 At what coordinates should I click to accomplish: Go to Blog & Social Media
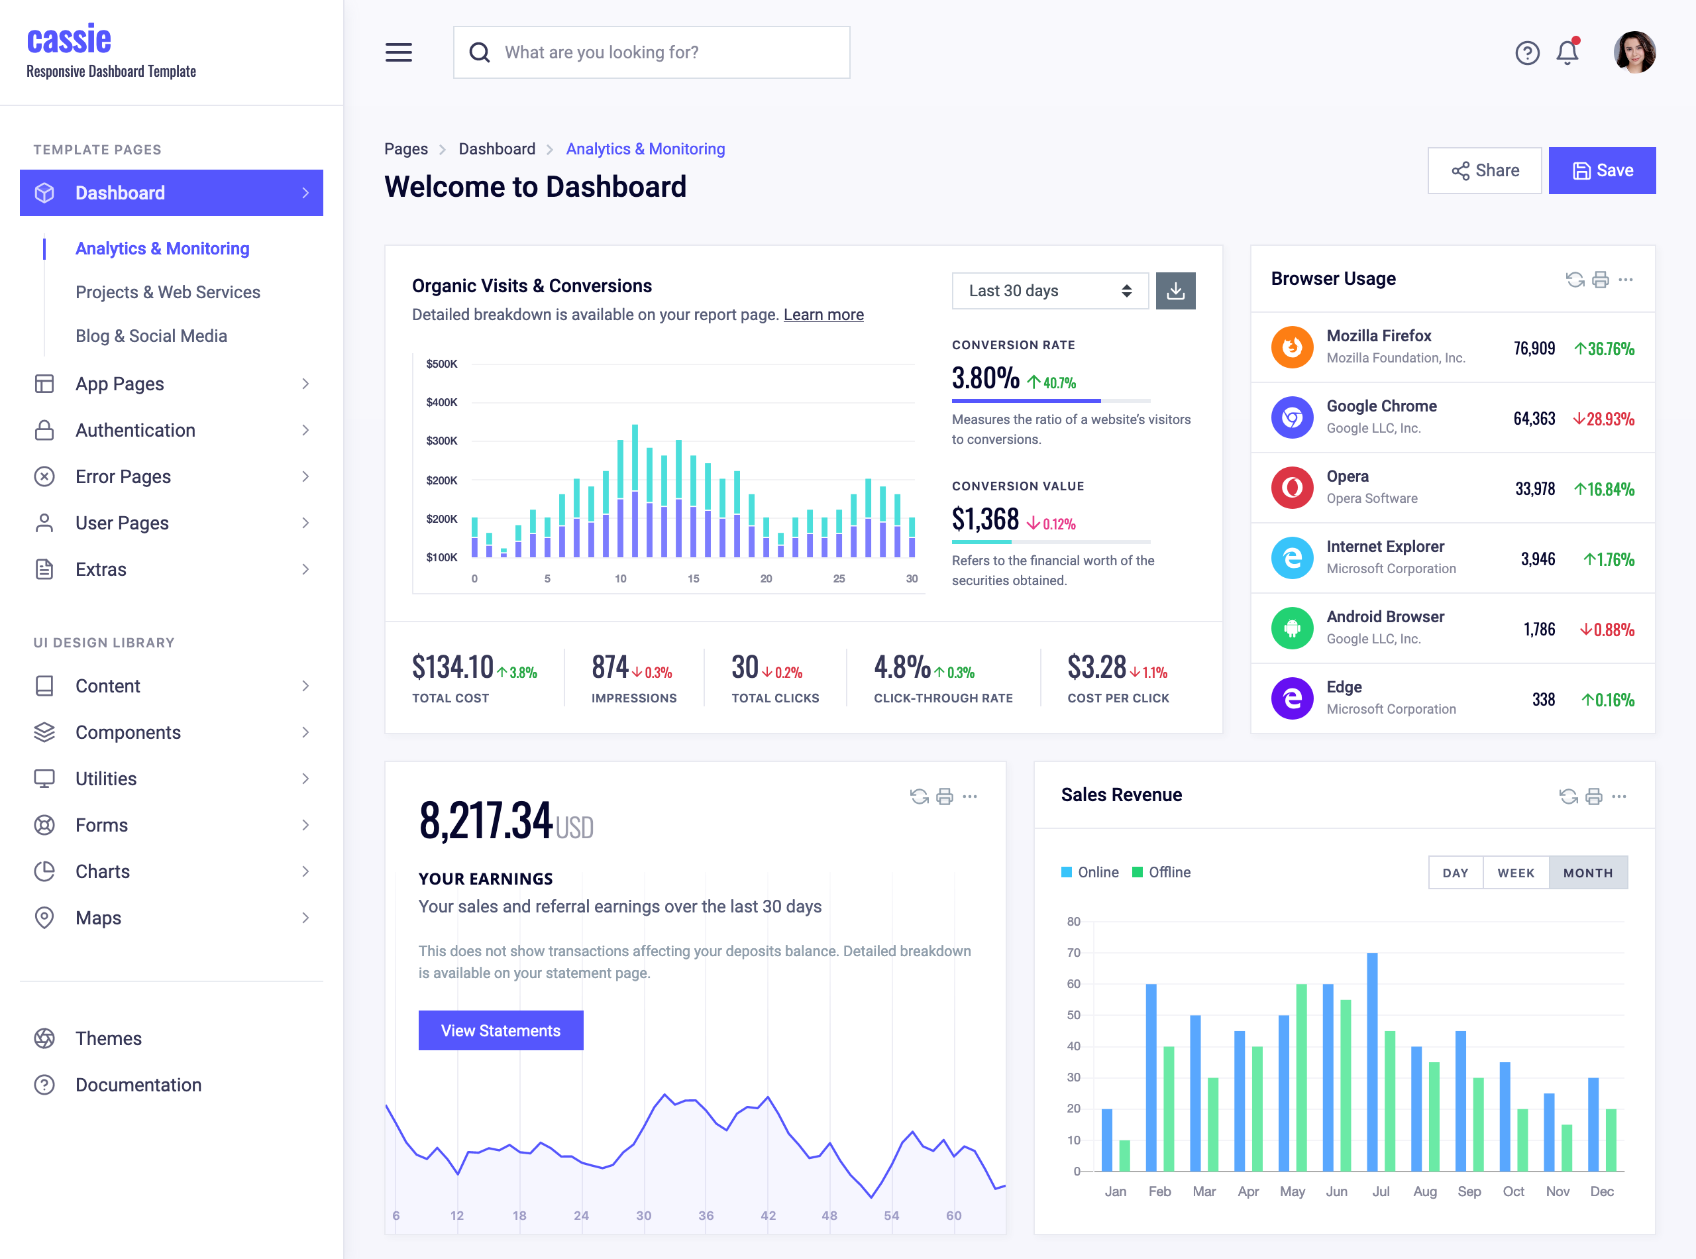coord(151,336)
